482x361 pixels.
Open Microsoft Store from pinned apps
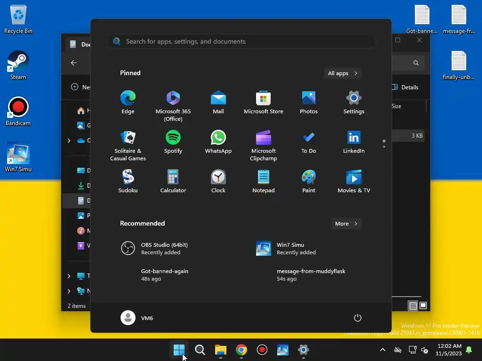tap(264, 103)
